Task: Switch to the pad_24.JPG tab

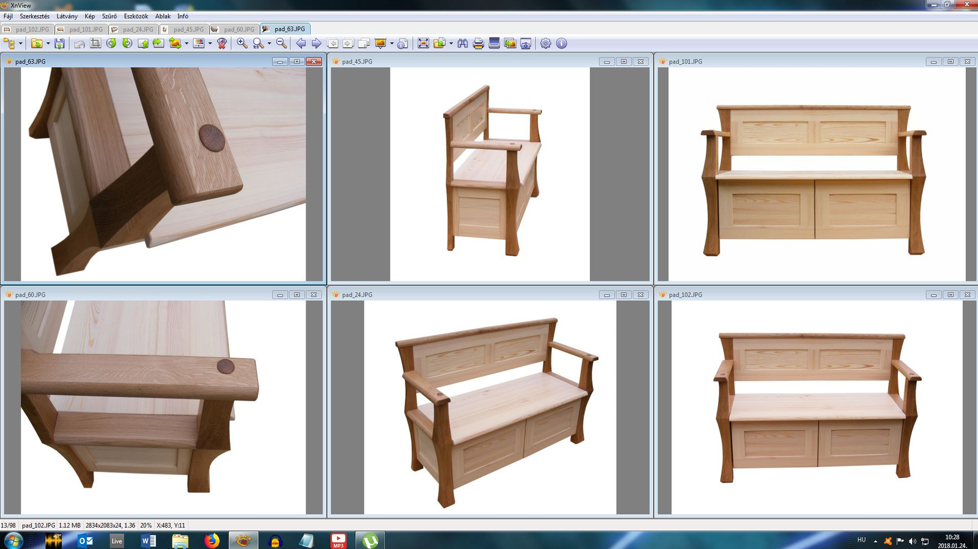Action: [x=133, y=29]
